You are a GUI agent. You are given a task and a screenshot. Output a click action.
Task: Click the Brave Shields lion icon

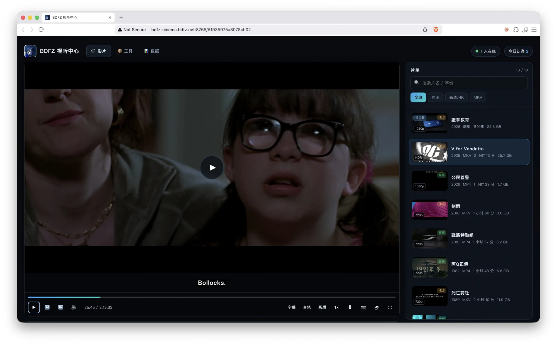tap(436, 29)
